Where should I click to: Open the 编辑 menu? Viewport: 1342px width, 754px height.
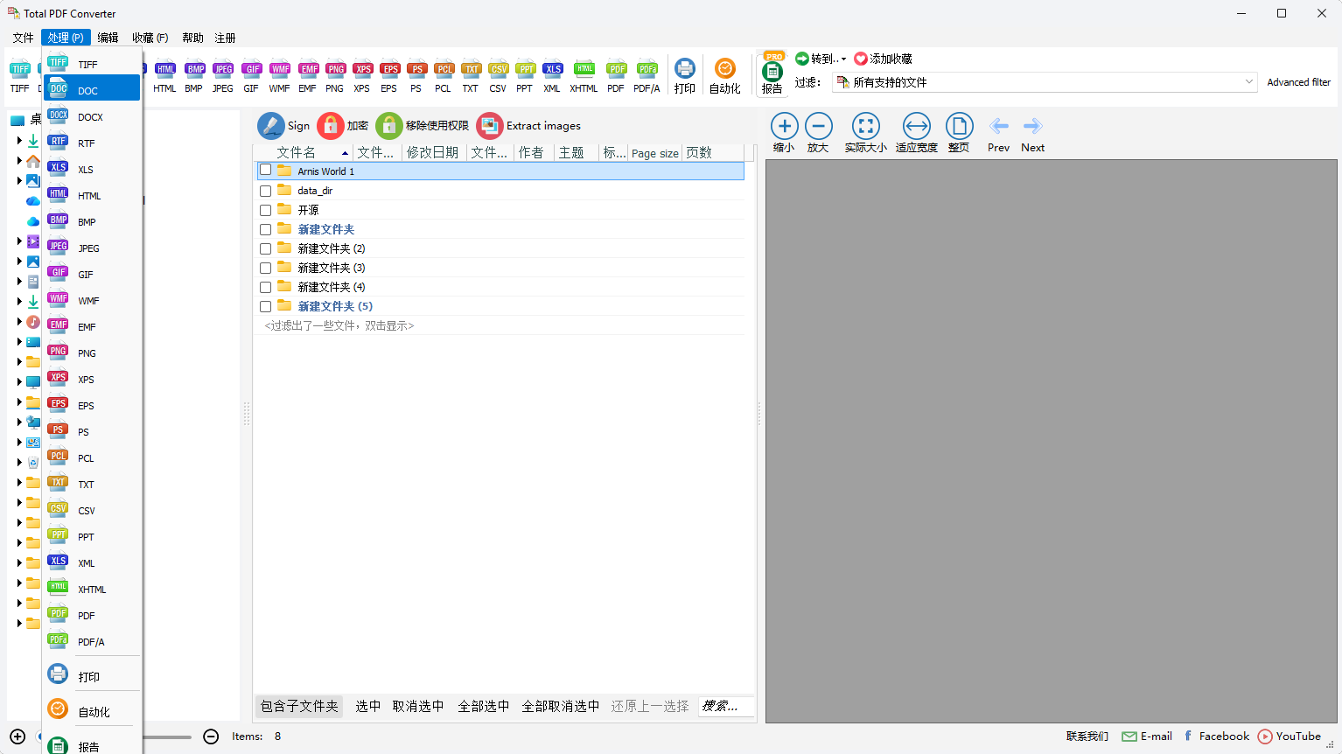tap(108, 38)
